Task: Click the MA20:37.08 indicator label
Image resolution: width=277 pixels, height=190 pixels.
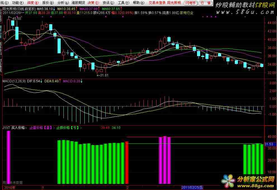Action: [x=88, y=9]
